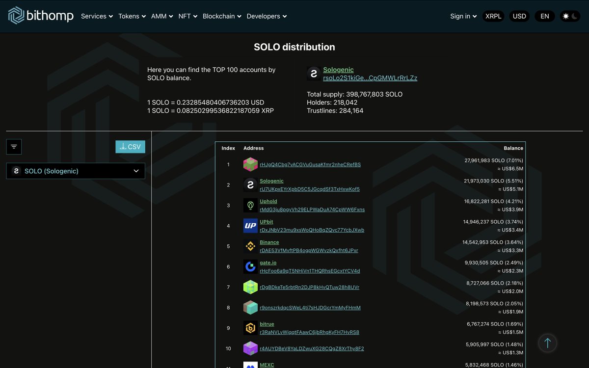This screenshot has height=368, width=589.
Task: Open the AMM menu
Action: [162, 16]
